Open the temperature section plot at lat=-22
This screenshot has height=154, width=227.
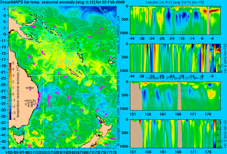[175, 96]
